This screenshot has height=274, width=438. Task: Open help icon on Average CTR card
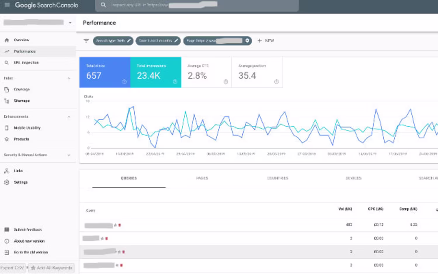226,81
